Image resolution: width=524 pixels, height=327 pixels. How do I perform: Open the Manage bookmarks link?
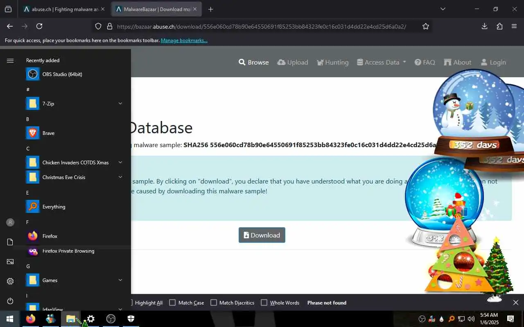point(184,40)
